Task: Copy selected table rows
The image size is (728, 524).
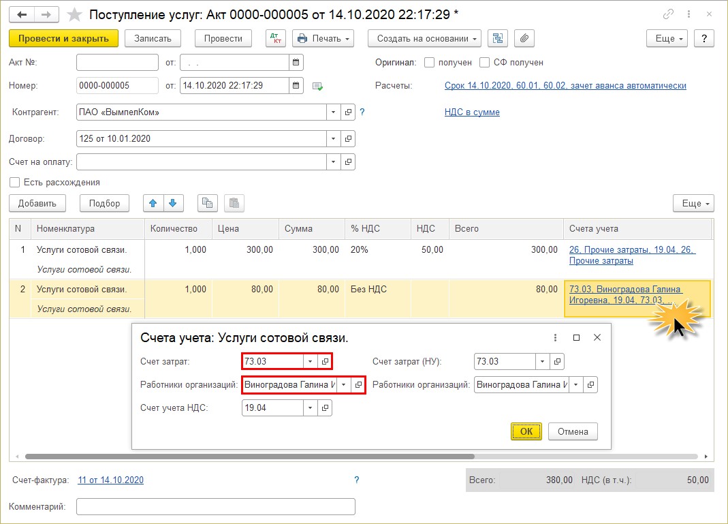Action: (x=208, y=203)
